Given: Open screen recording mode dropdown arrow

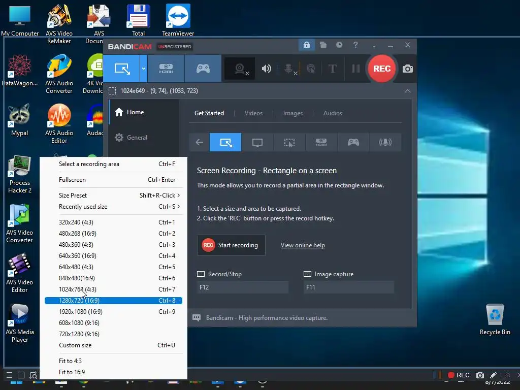Looking at the screenshot, I should click(x=144, y=69).
